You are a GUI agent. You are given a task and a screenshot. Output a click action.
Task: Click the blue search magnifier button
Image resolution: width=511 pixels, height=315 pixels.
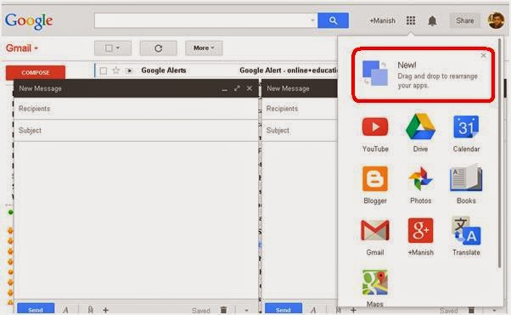[x=333, y=20]
